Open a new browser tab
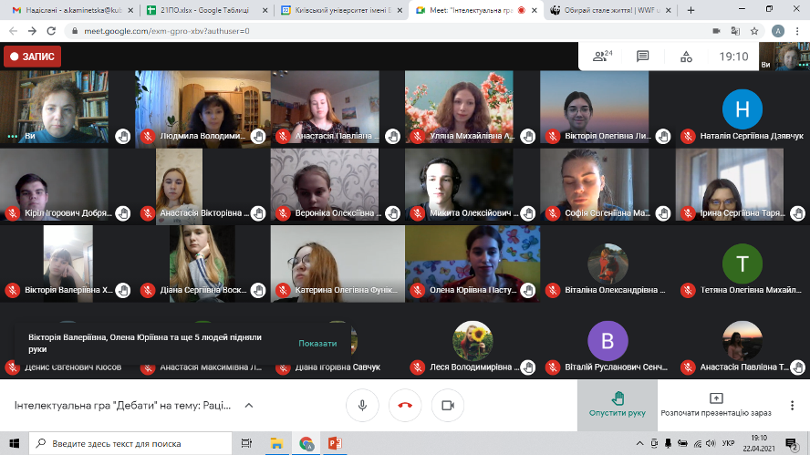This screenshot has width=810, height=455. [691, 10]
